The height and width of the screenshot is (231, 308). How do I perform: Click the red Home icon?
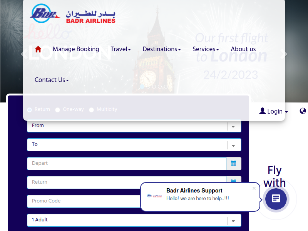pyautogui.click(x=38, y=49)
